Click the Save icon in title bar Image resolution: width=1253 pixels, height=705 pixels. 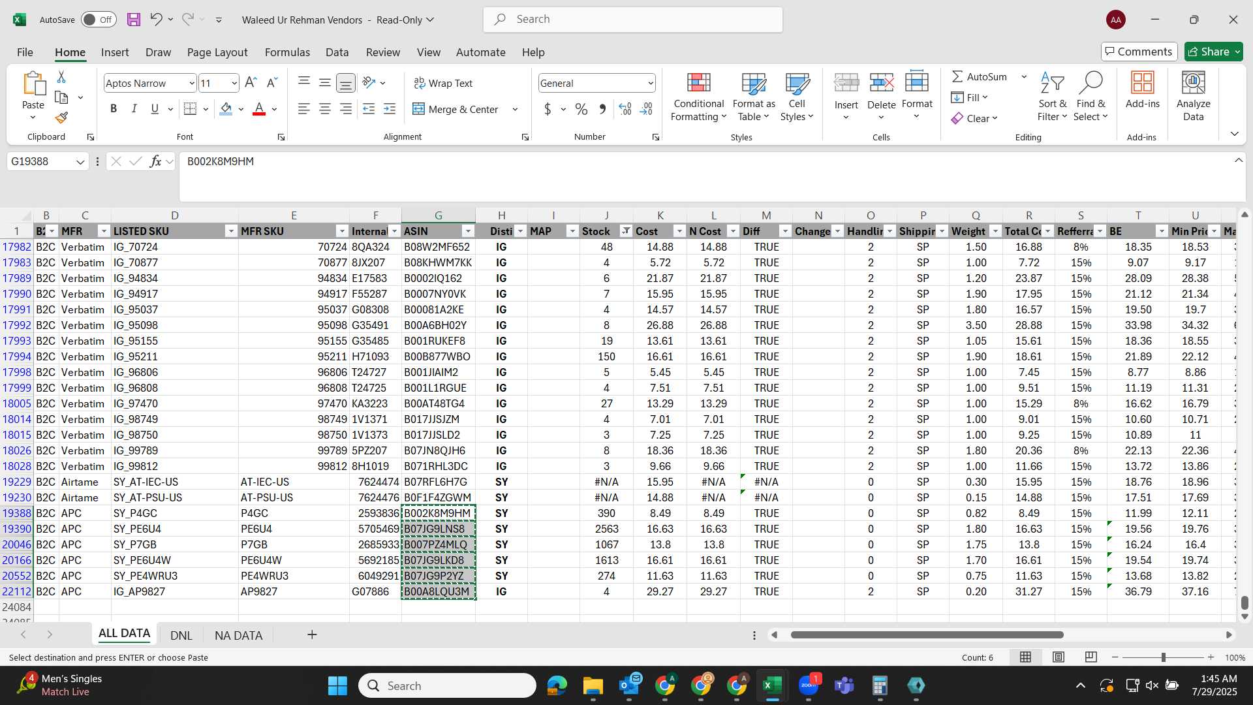[x=134, y=20]
